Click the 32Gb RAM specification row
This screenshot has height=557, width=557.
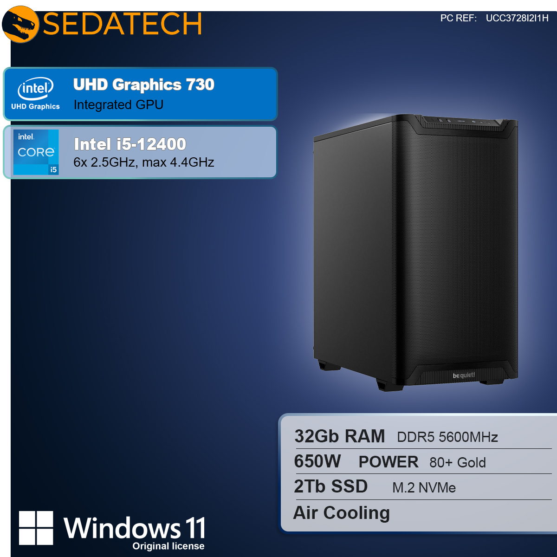[x=422, y=436]
